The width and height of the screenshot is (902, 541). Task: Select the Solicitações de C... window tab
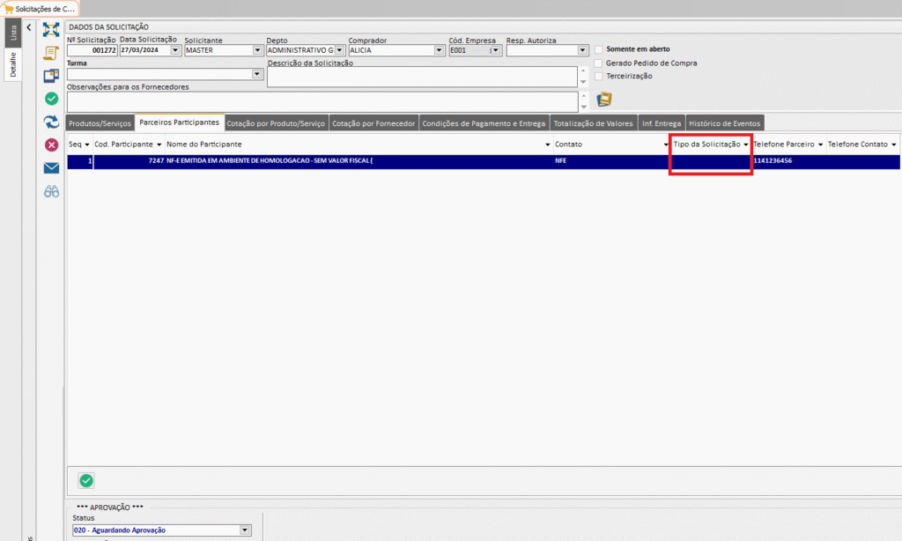point(40,9)
